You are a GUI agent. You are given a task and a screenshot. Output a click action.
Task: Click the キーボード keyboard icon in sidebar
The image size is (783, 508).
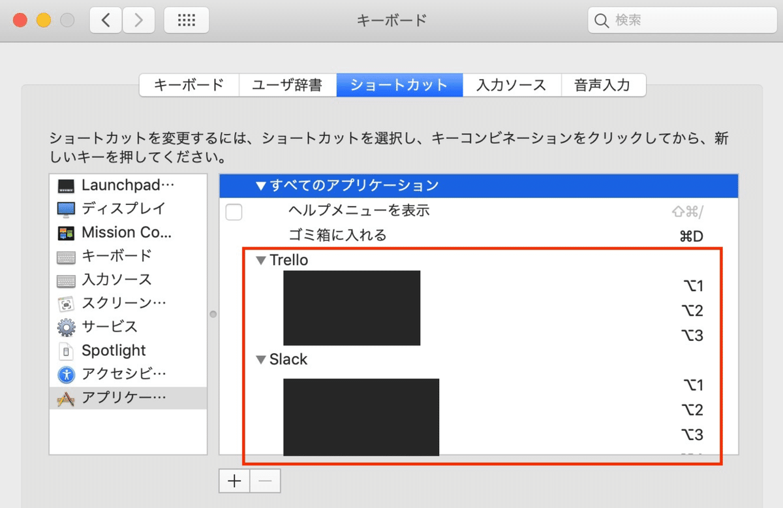pos(66,257)
